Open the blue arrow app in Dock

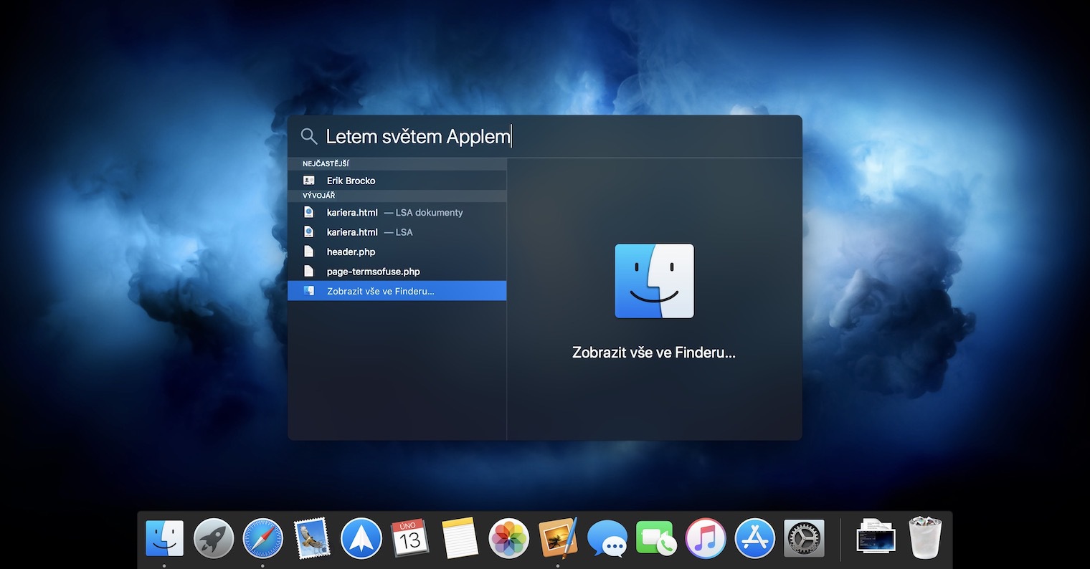[361, 538]
